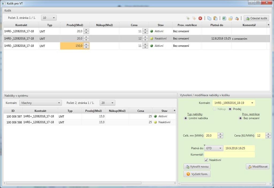Send basket with Odeslat košík button
274x188 pixels.
tap(256, 18)
